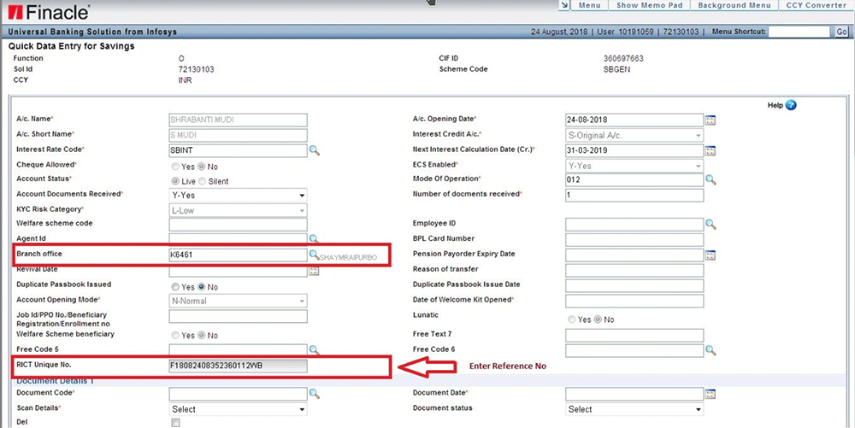Open the CCY Converter link
This screenshot has width=855, height=428.
click(x=818, y=6)
